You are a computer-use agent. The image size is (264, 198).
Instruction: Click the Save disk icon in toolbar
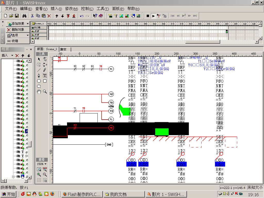[17, 16]
